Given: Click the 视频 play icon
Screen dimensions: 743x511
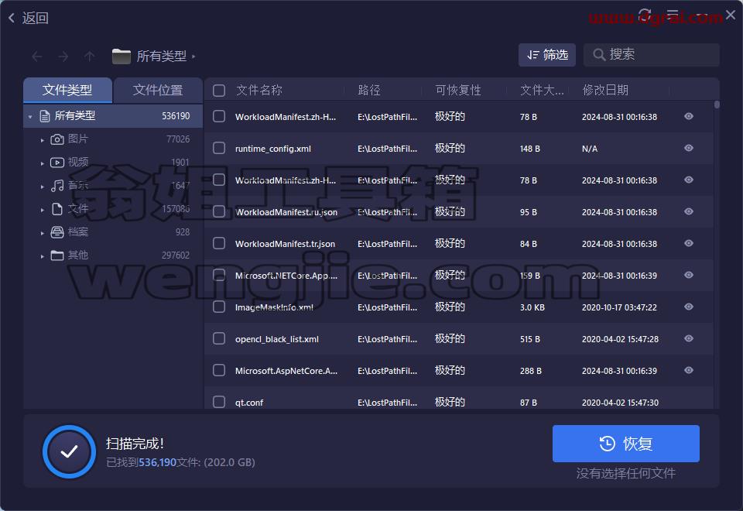Looking at the screenshot, I should point(57,163).
